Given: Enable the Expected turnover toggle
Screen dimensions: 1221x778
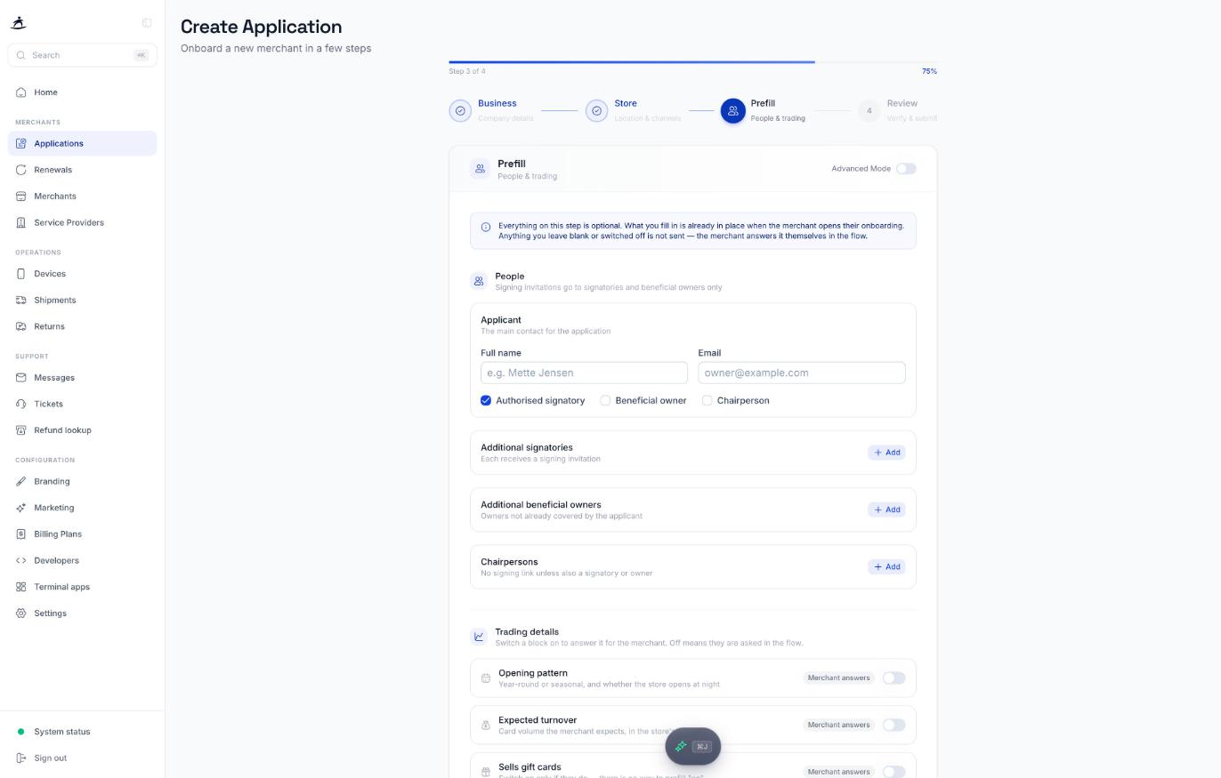Looking at the screenshot, I should [x=894, y=726].
